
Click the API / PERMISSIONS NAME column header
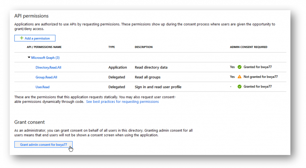tap(44, 47)
